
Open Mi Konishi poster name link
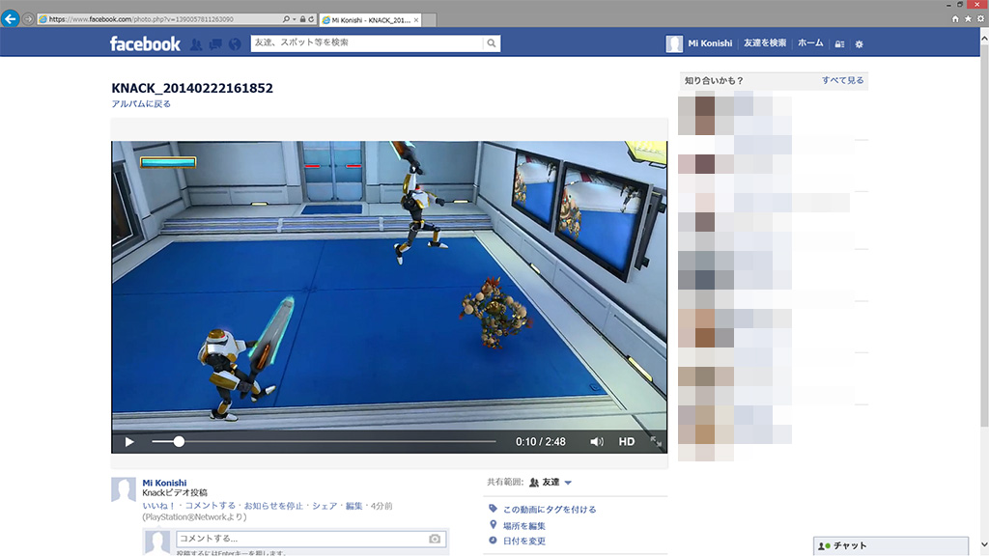[164, 483]
